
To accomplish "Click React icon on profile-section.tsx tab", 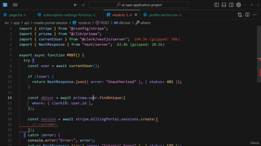I will tap(145, 15).
